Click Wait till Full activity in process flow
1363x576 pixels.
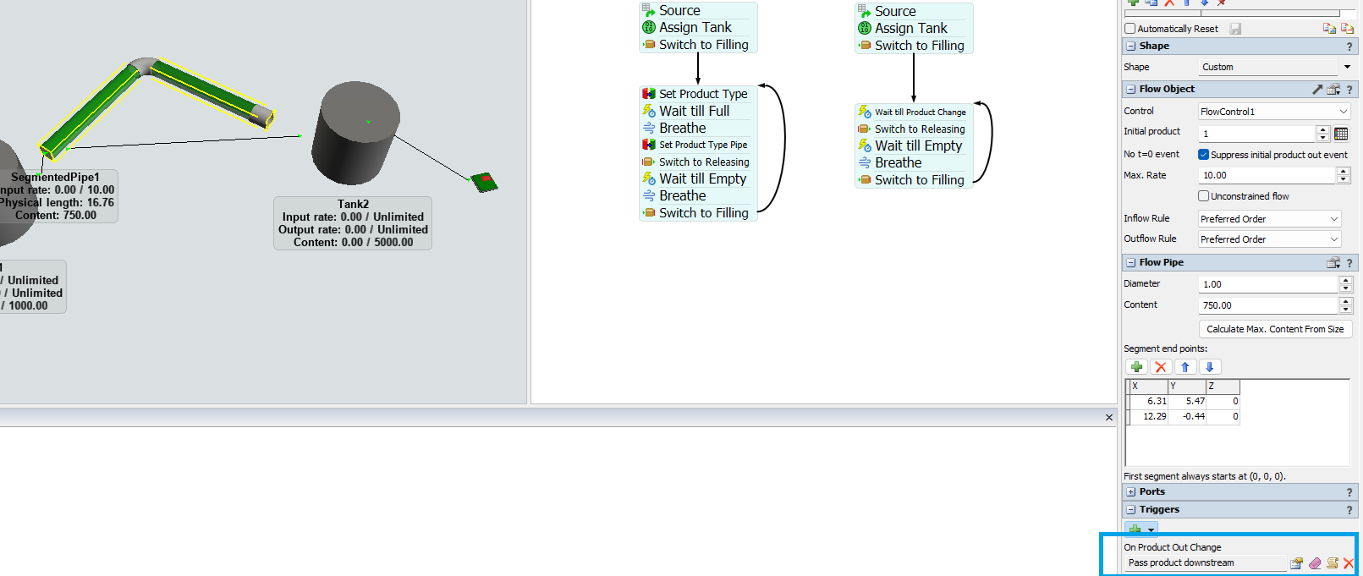[694, 111]
